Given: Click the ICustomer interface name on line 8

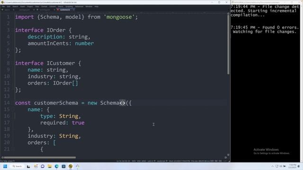Looking at the screenshot, I should 61,63.
